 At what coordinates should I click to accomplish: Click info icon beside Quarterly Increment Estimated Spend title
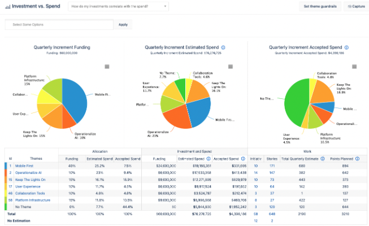(x=223, y=47)
